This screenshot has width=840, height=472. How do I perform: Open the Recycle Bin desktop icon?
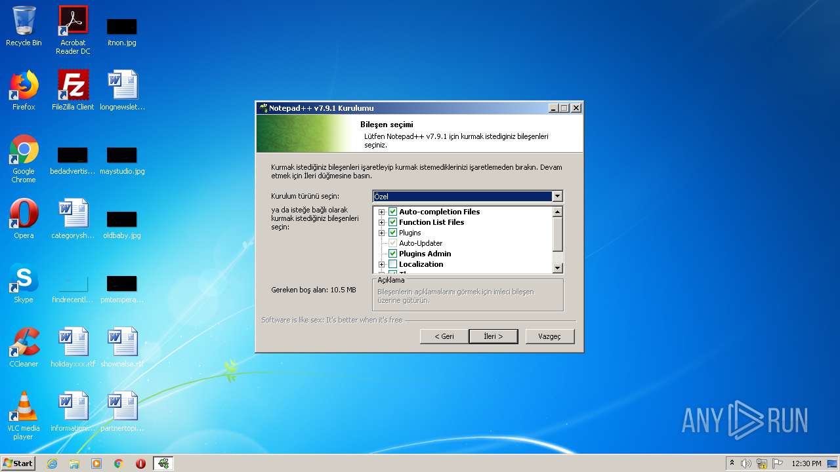pos(24,27)
